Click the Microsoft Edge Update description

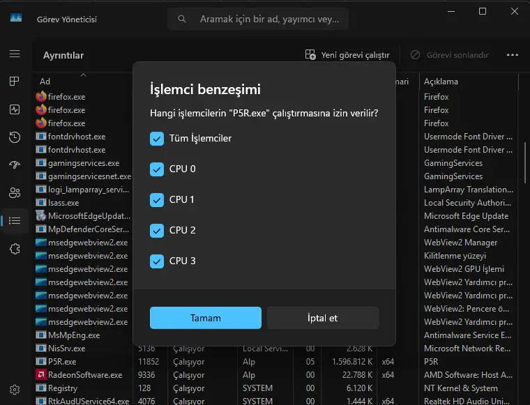466,216
